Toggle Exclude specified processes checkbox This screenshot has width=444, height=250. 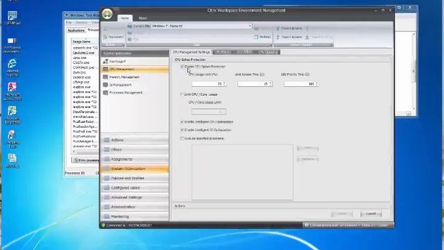pos(182,138)
